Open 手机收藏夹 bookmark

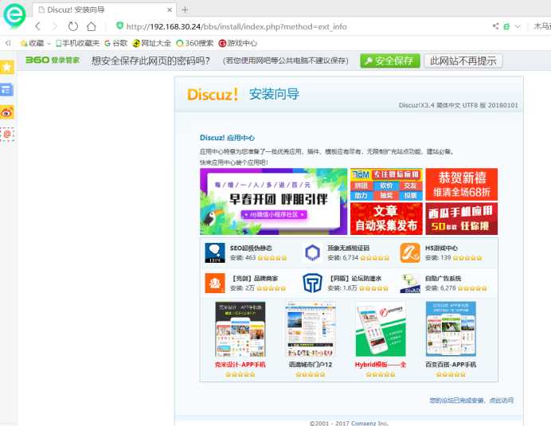78,43
